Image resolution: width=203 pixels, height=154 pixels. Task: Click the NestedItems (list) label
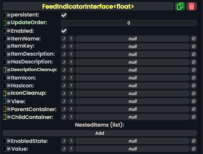(x=100, y=125)
